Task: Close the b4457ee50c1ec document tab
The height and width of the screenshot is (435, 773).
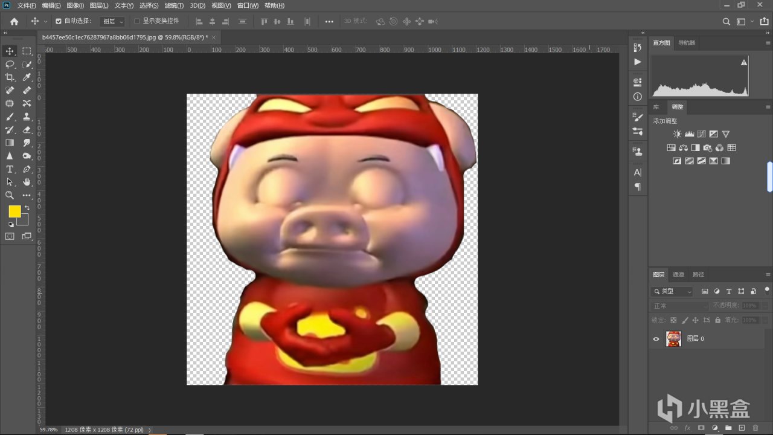Action: tap(214, 37)
